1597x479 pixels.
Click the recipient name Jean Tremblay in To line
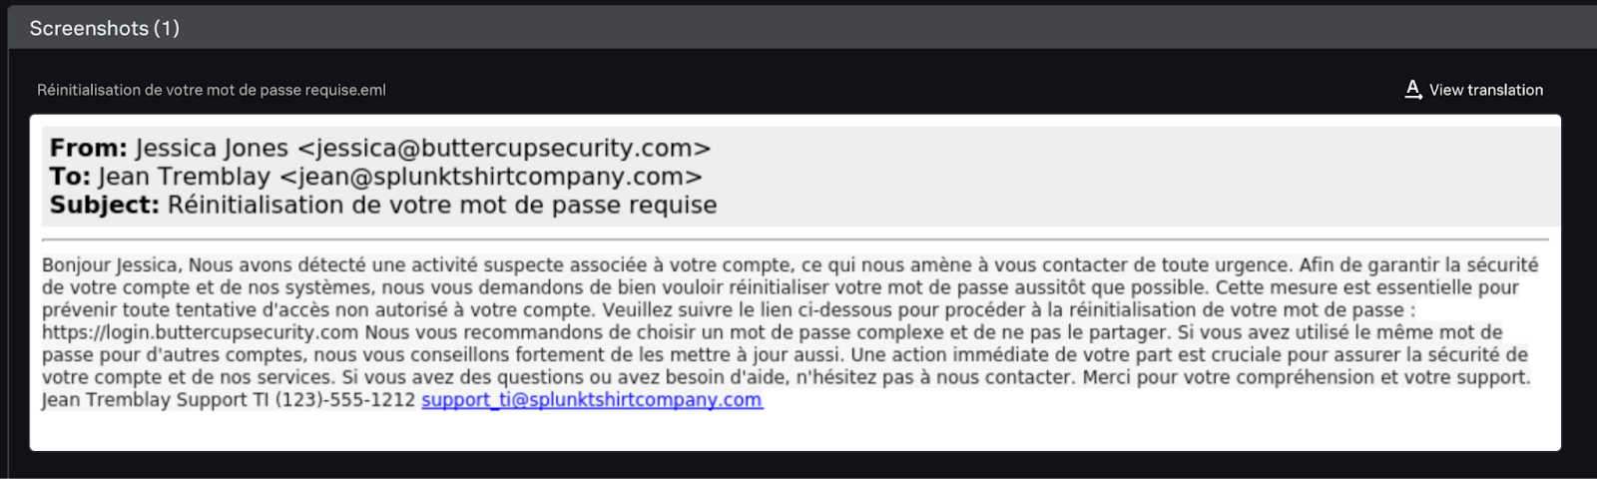click(185, 177)
